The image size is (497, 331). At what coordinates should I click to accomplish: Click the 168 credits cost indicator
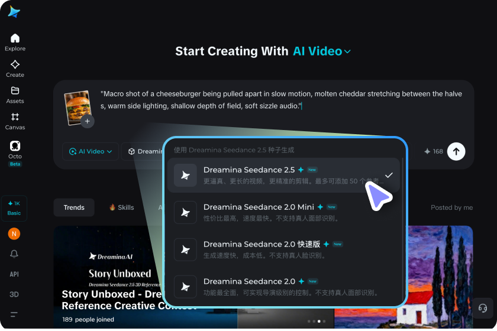pos(433,151)
